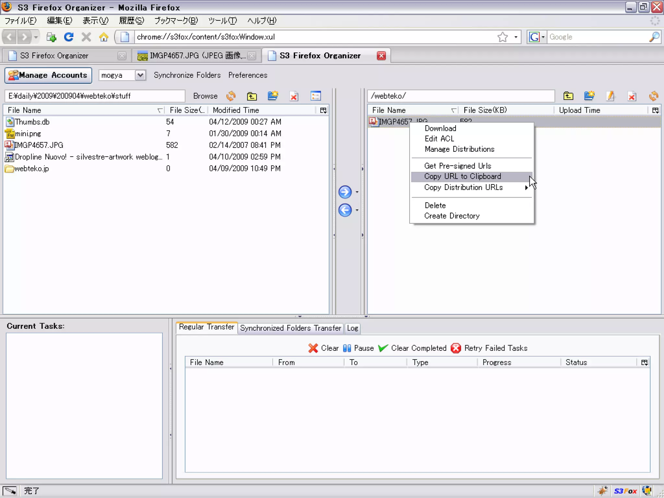The image size is (664, 498).
Task: Open the ツール(T) menu
Action: pos(222,21)
